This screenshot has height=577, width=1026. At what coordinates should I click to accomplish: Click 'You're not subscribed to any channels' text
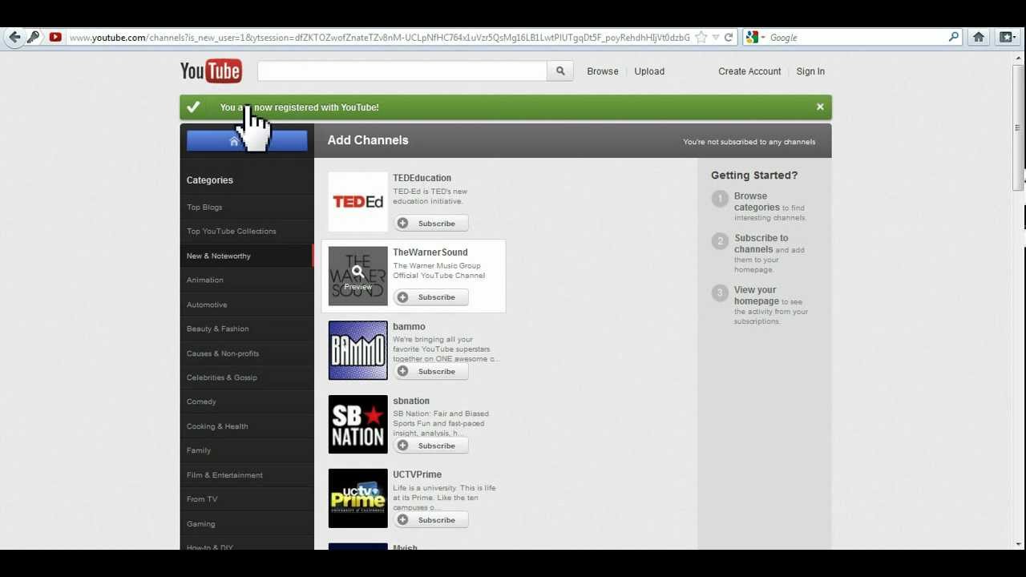click(749, 142)
